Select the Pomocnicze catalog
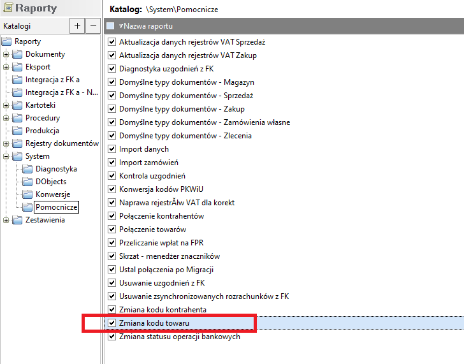Viewport: 464px width, 364px height. pos(56,207)
